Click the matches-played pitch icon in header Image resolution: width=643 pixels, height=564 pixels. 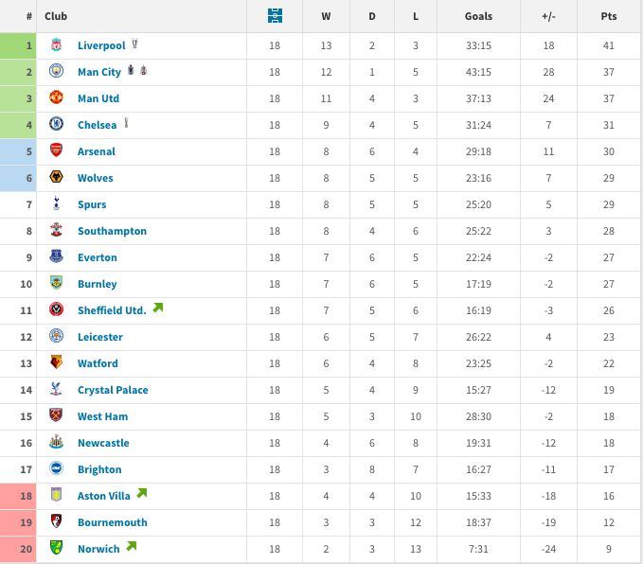tap(275, 16)
